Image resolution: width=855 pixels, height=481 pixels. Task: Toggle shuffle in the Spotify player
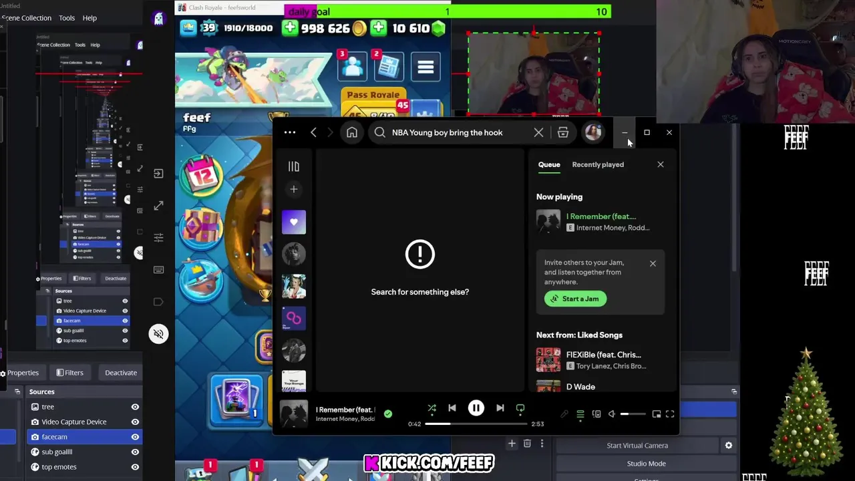[432, 408]
